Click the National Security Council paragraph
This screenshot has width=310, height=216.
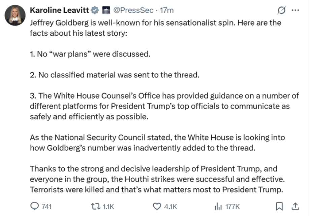tap(157, 142)
